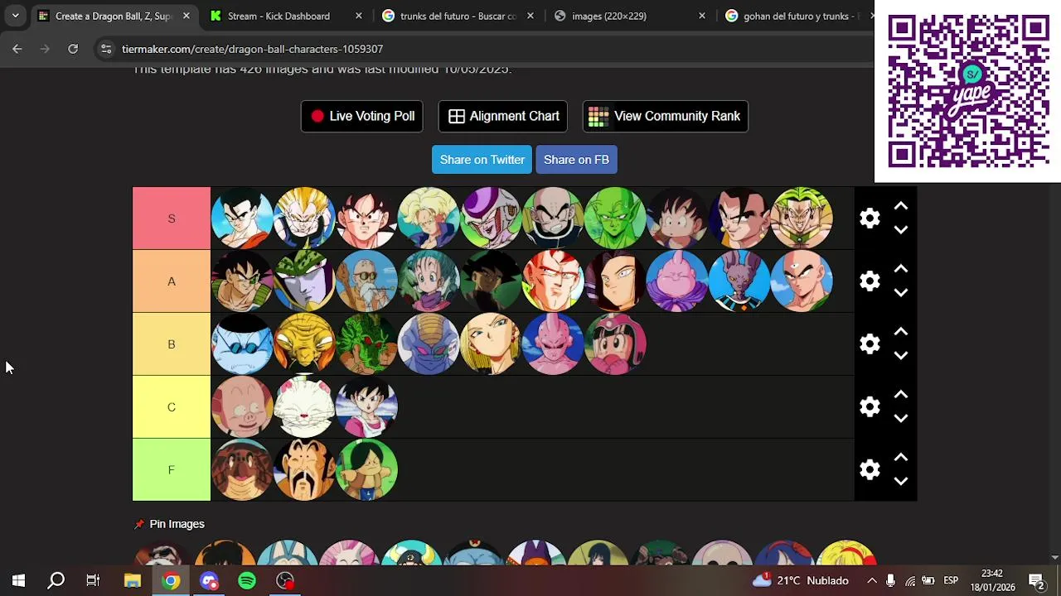The height and width of the screenshot is (596, 1061).
Task: Select Mr. Satan image in F tier
Action: click(304, 470)
